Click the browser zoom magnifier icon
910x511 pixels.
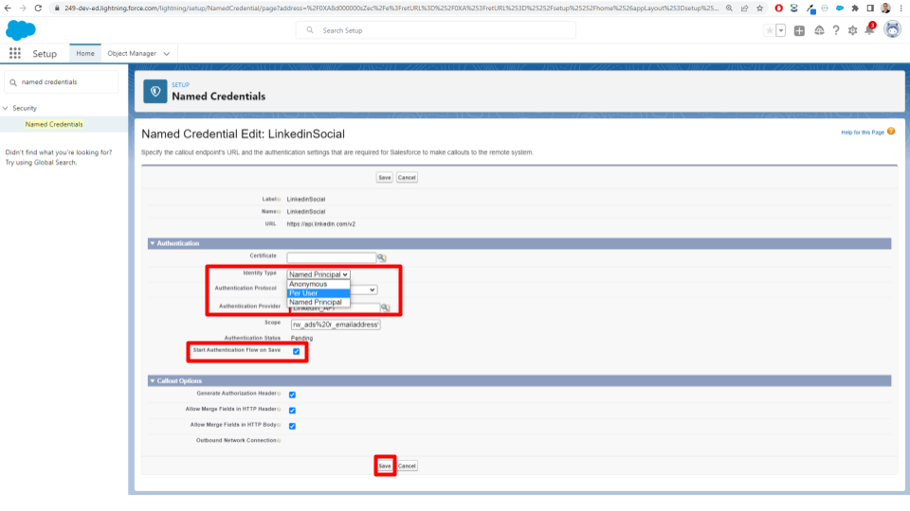tap(730, 9)
